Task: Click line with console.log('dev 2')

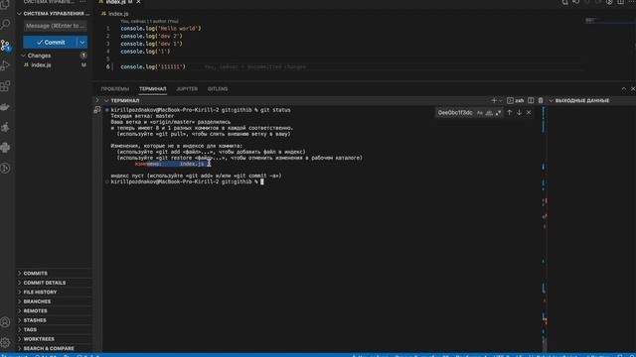Action: pos(151,36)
